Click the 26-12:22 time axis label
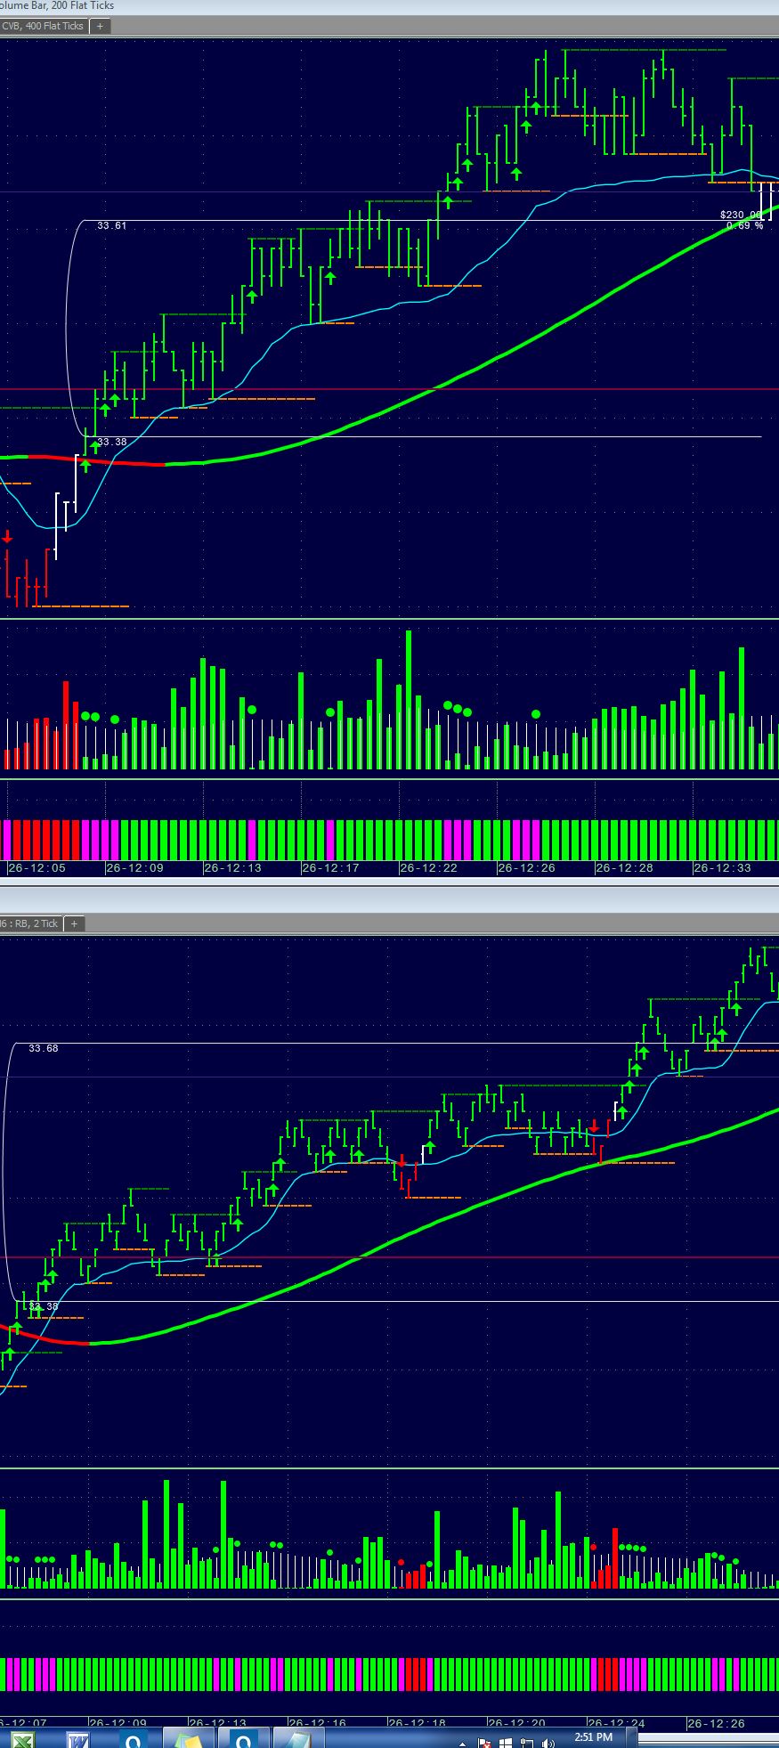Screen dimensions: 779x1748 tap(428, 867)
